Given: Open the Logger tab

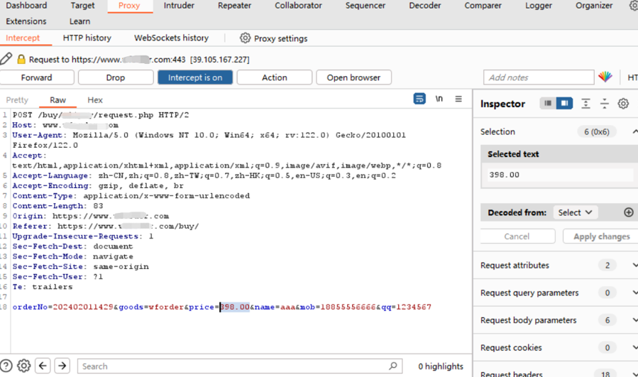Looking at the screenshot, I should click(539, 6).
